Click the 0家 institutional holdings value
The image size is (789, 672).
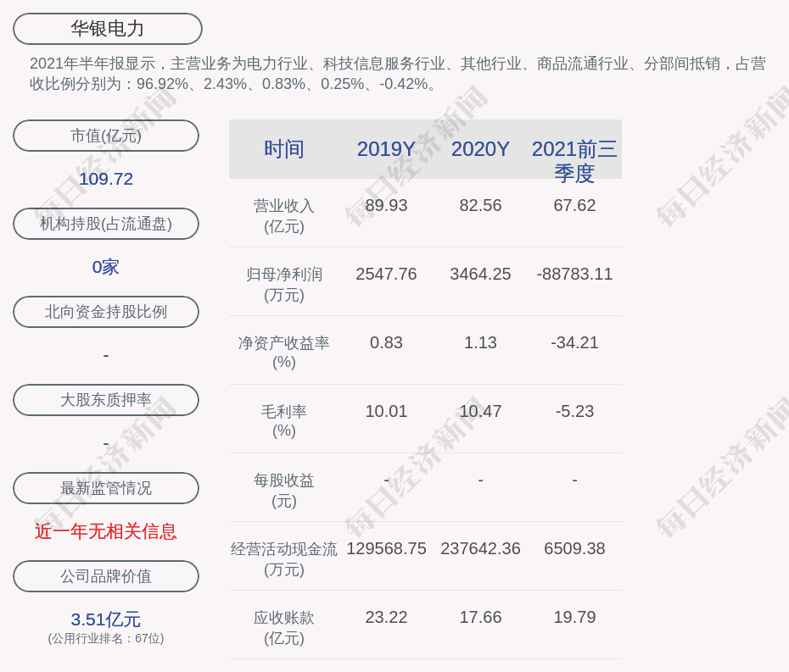[x=106, y=267]
